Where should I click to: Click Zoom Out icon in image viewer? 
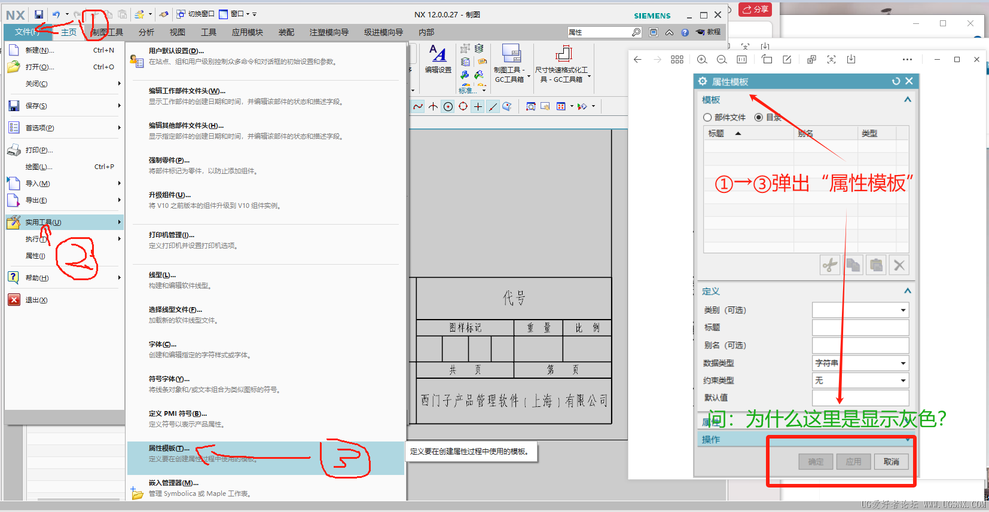[x=722, y=59]
